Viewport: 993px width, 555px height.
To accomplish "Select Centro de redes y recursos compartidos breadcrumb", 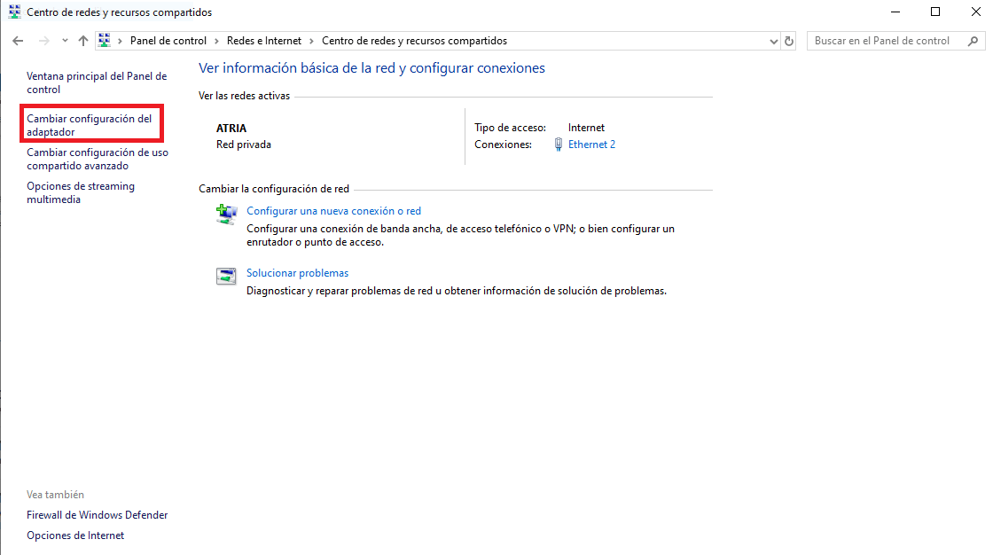I will tap(414, 41).
